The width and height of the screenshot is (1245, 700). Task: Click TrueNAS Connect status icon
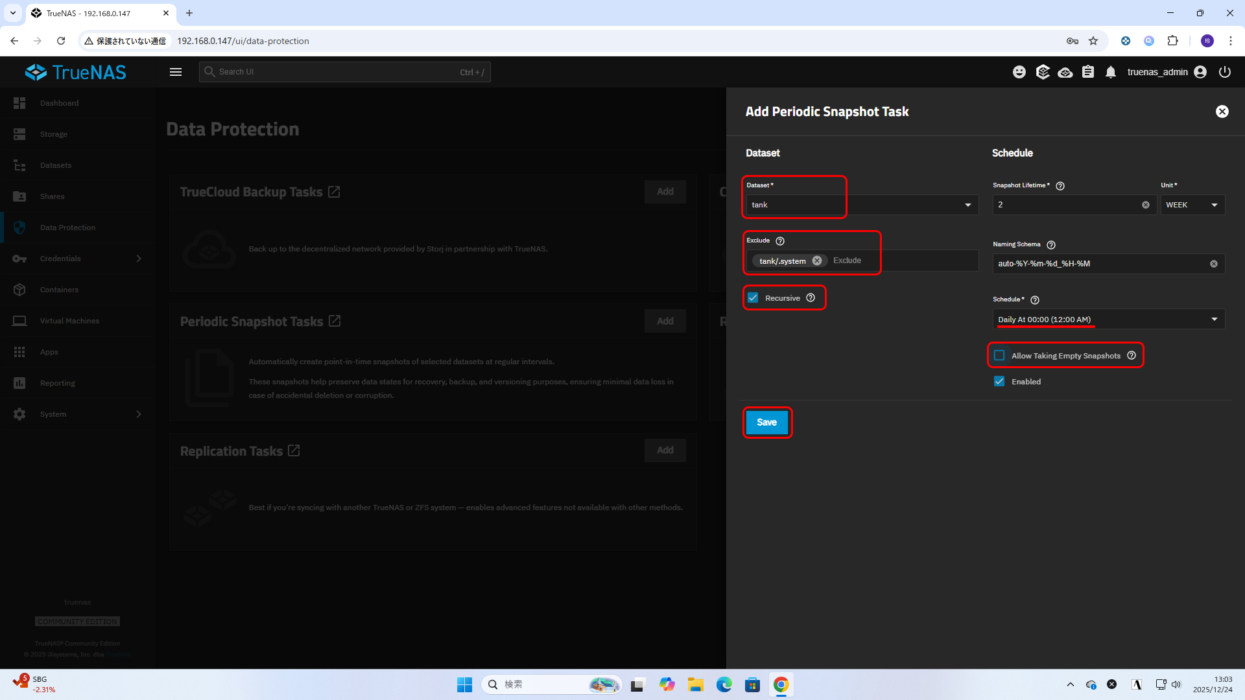[x=1065, y=72]
